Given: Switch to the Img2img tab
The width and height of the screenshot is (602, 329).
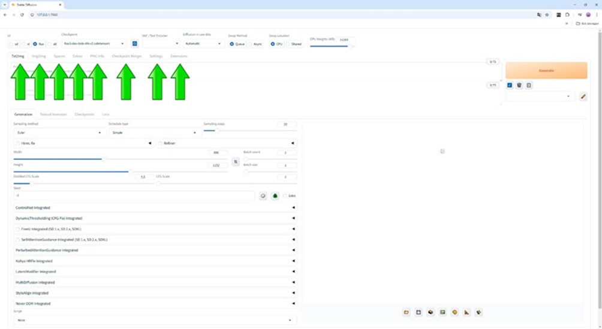Looking at the screenshot, I should [39, 56].
